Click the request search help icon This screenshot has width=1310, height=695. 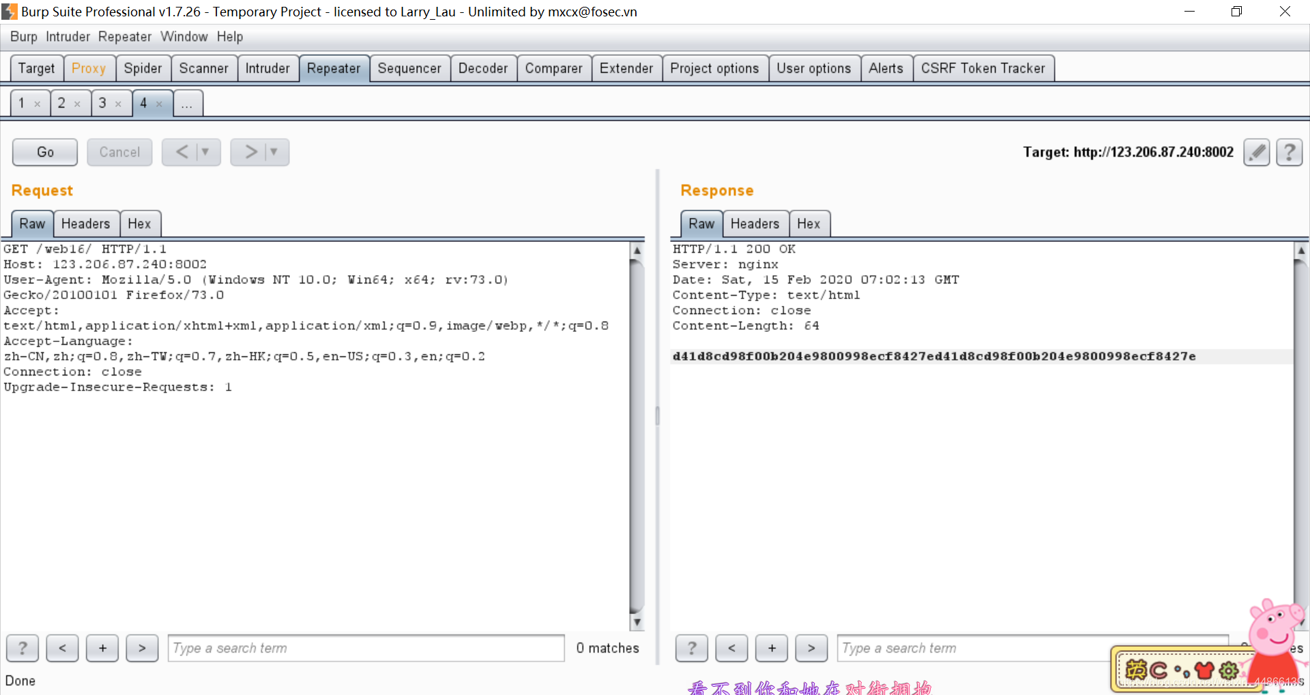point(23,648)
